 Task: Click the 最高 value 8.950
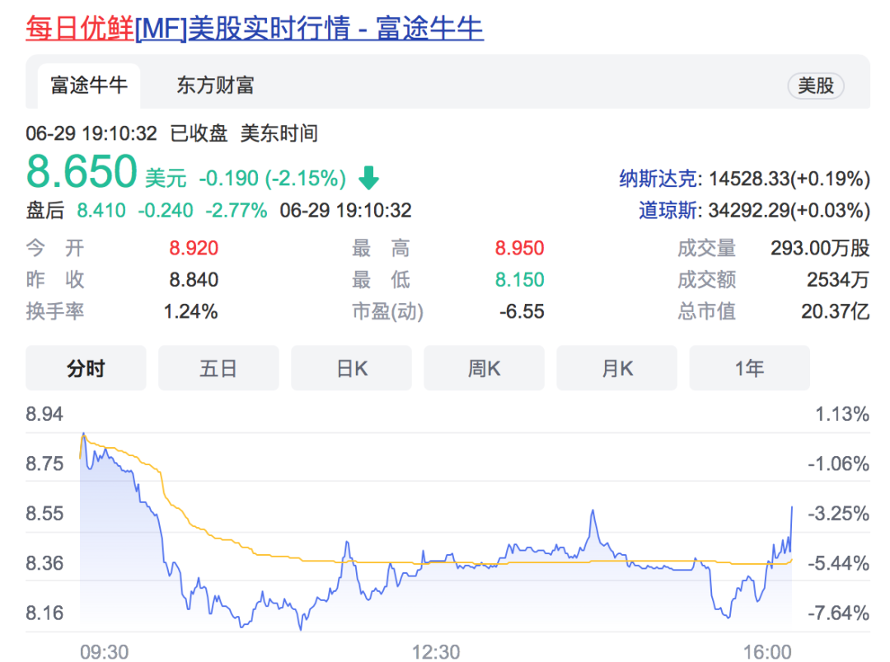[x=519, y=248]
